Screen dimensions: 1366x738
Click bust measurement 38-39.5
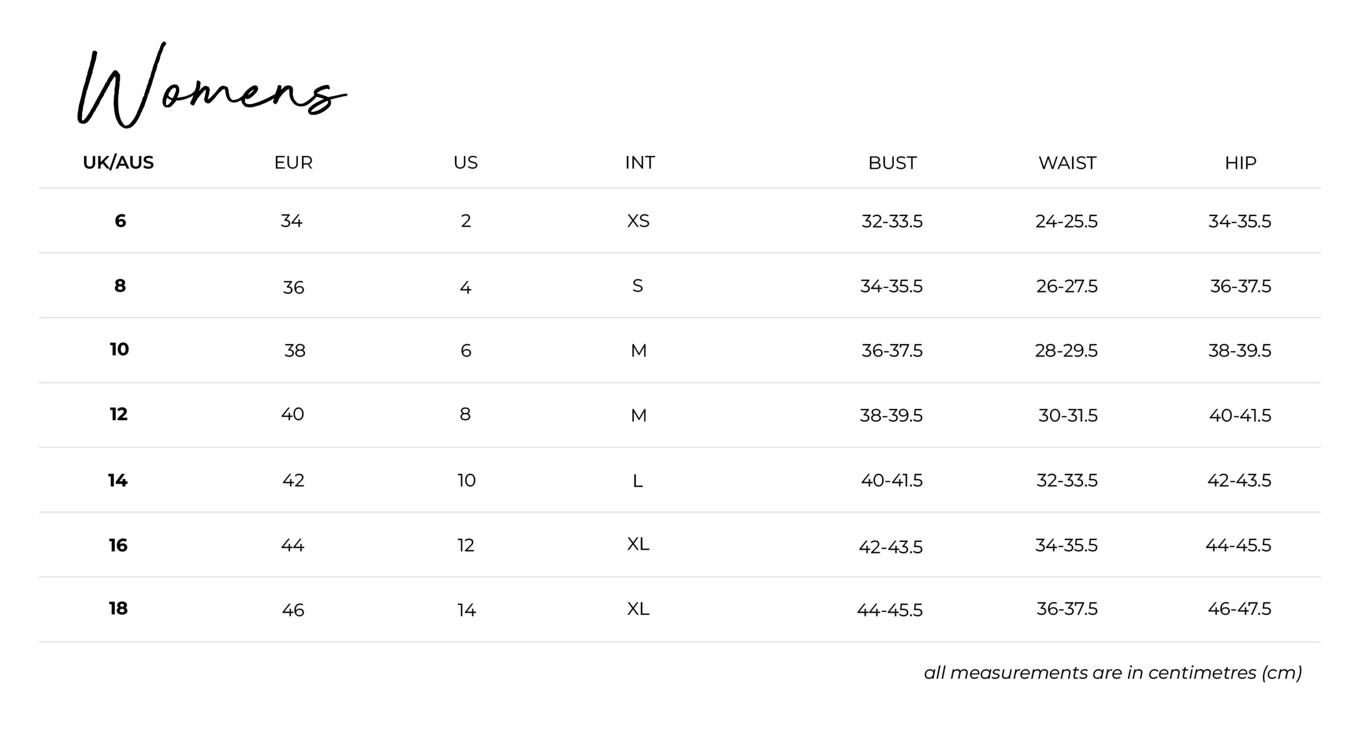(891, 415)
